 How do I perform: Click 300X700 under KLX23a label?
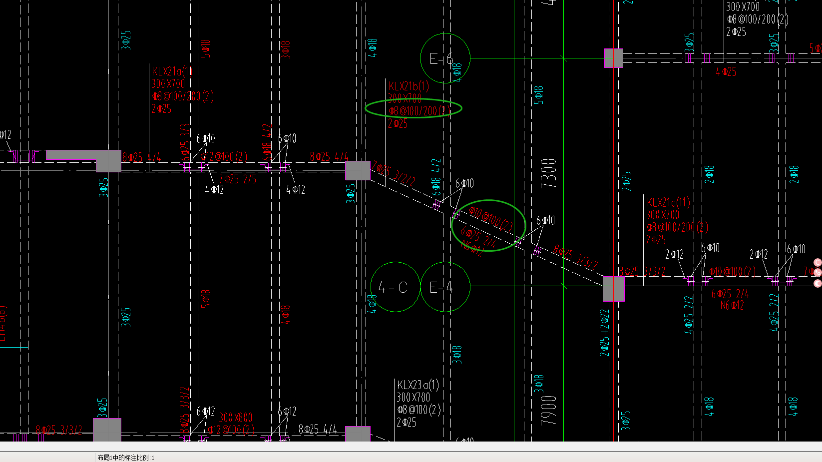[413, 397]
